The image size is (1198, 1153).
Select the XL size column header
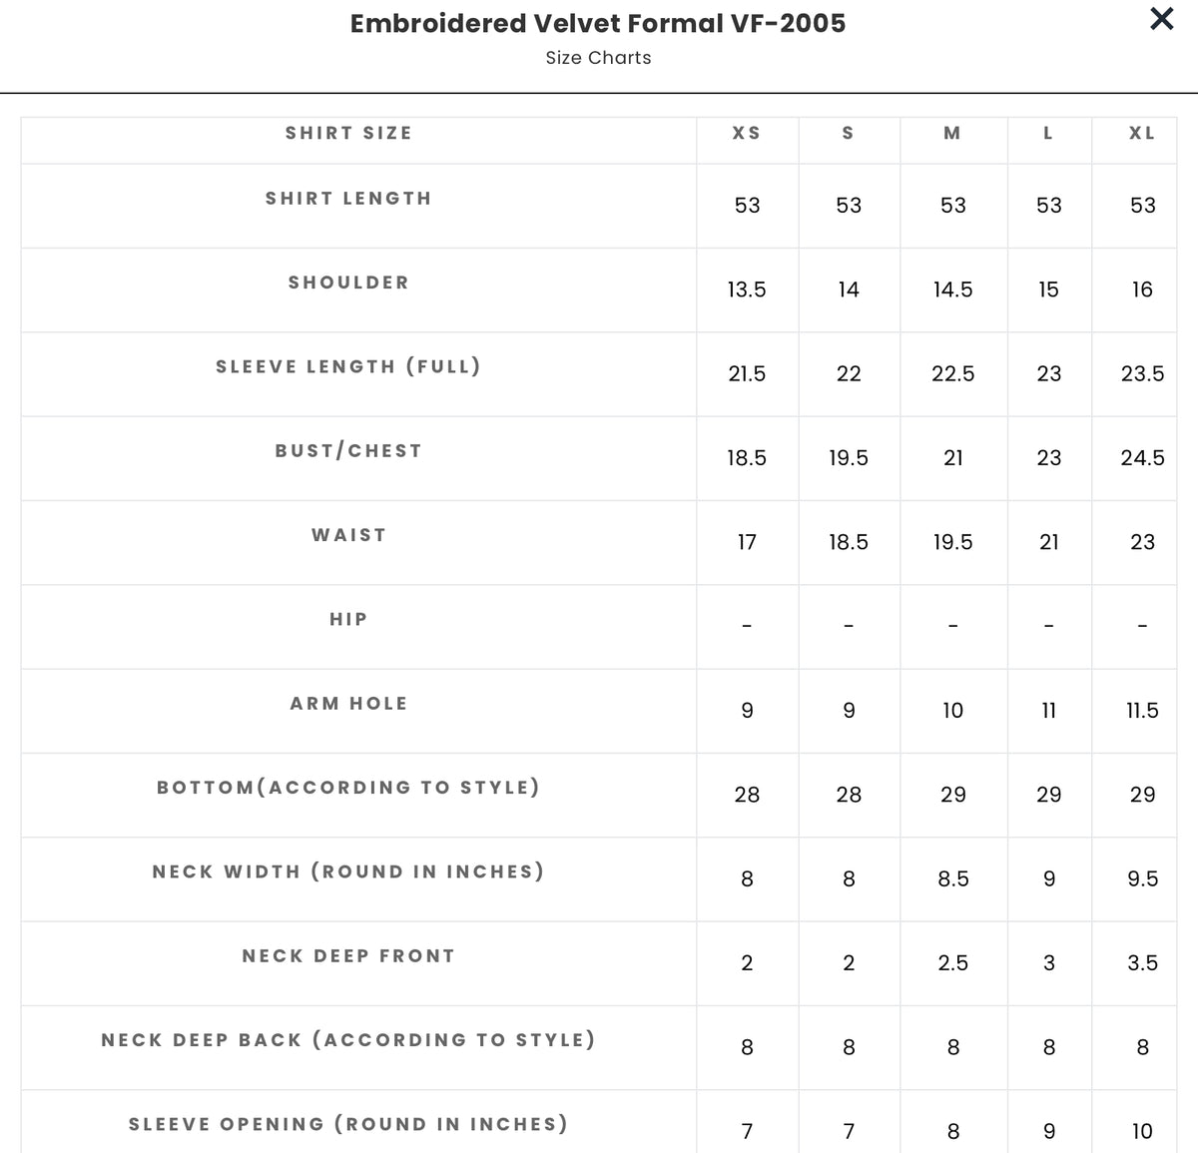(1142, 133)
